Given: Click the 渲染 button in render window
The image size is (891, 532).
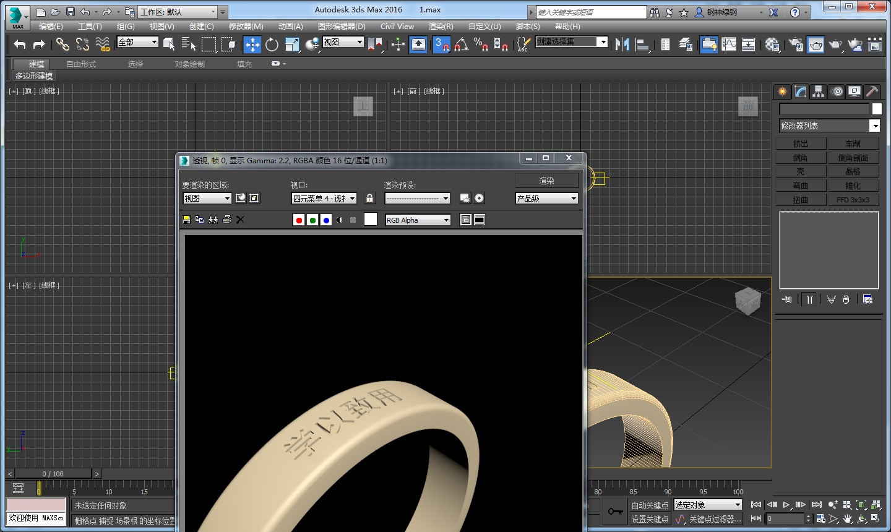Looking at the screenshot, I should pos(547,181).
